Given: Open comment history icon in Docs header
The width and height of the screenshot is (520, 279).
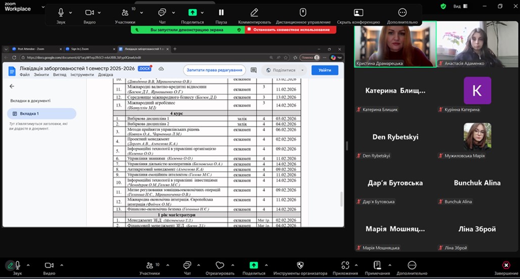Looking at the screenshot, I should point(254,70).
